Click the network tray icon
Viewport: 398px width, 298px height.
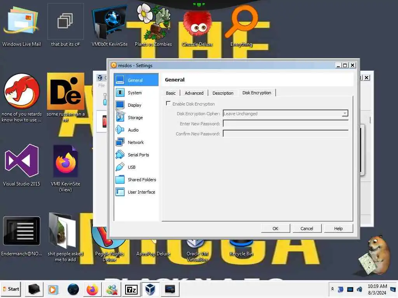coord(350,289)
